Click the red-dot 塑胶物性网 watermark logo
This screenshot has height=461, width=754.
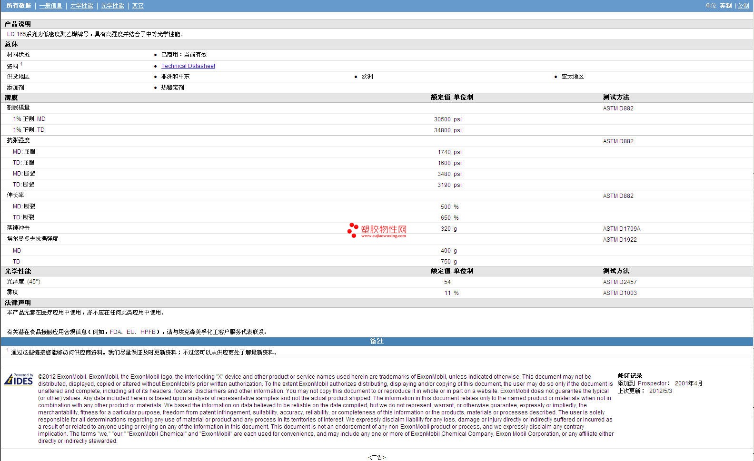(377, 230)
